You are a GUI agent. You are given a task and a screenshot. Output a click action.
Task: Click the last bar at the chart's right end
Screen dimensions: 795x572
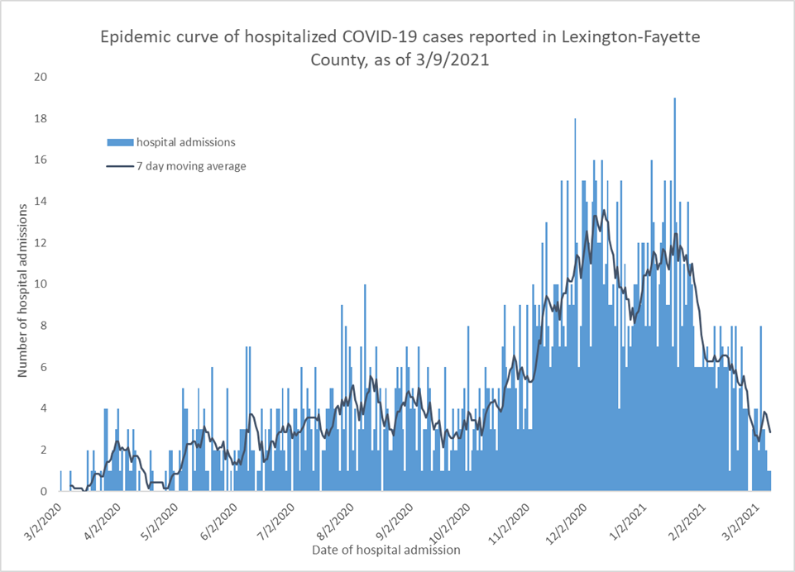click(769, 481)
